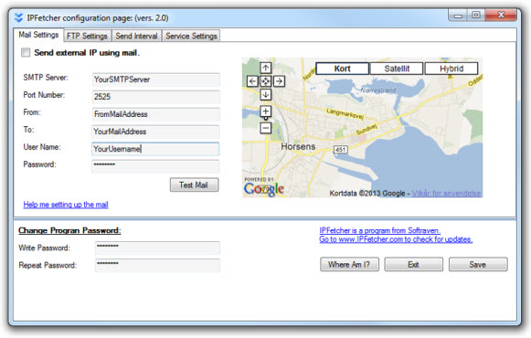
Task: Click the Where Am I? button
Action: tap(349, 265)
